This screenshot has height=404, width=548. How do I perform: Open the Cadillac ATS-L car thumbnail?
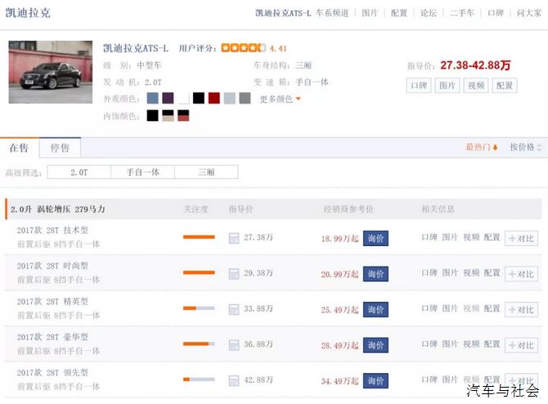(51, 72)
